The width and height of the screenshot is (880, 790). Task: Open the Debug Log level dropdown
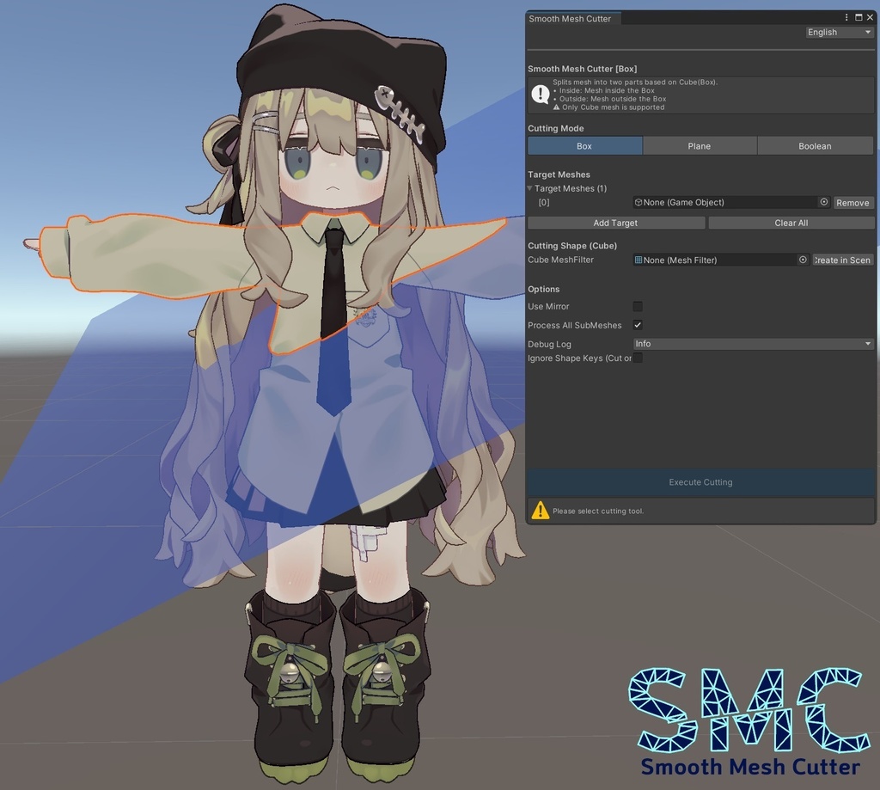[x=753, y=343]
